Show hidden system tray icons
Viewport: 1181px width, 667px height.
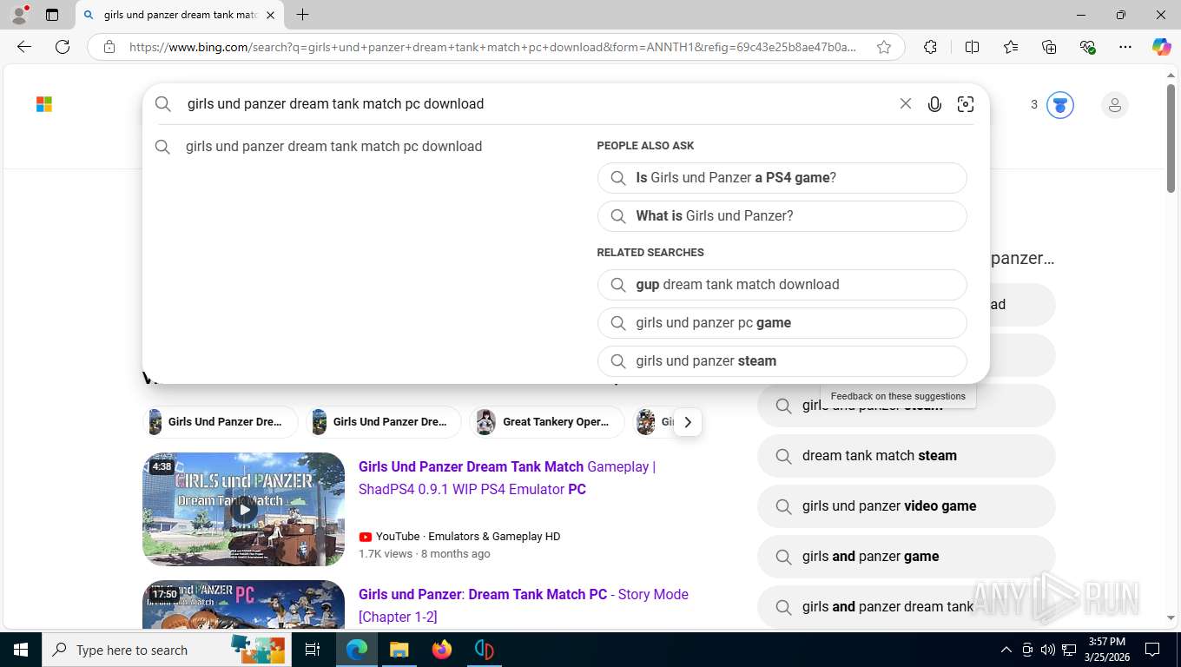point(1006,650)
